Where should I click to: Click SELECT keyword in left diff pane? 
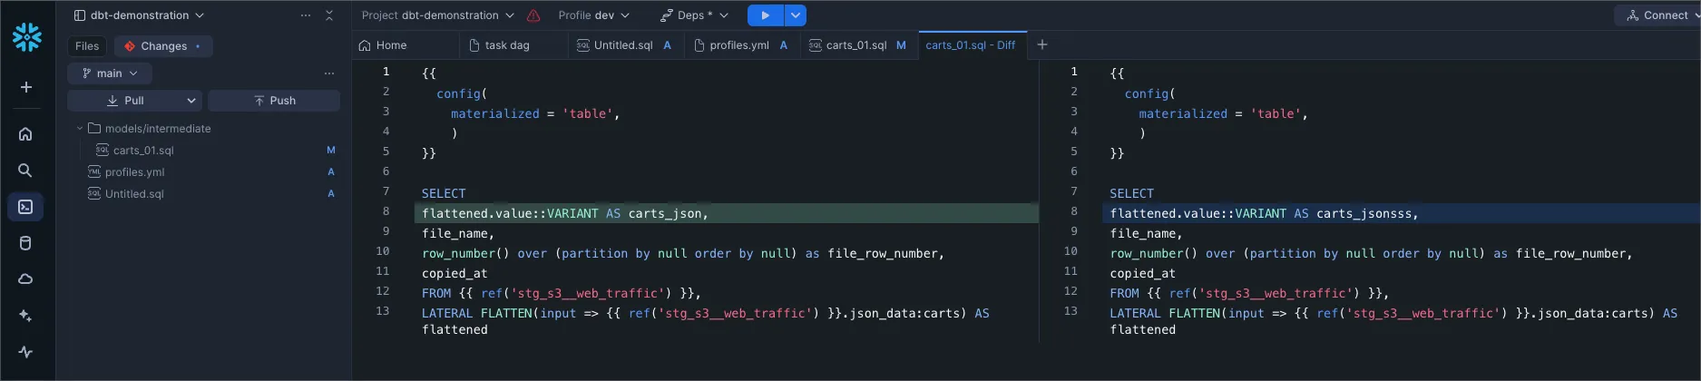(444, 193)
